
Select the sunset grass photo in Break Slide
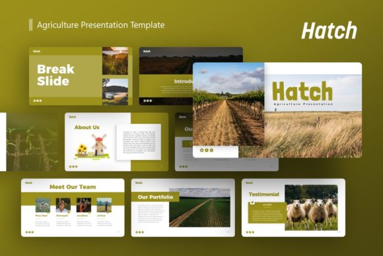pyautogui.click(x=115, y=61)
